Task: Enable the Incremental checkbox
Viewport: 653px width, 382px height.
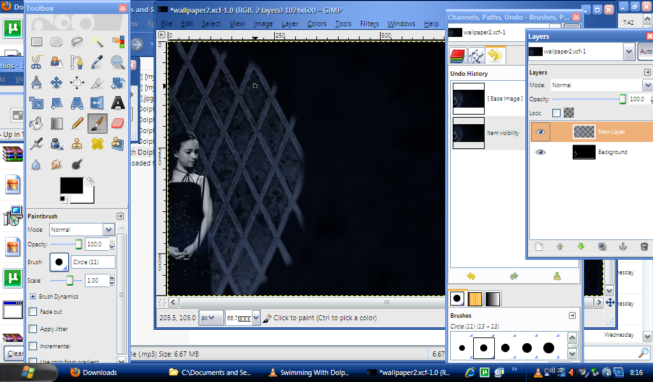Action: click(33, 346)
